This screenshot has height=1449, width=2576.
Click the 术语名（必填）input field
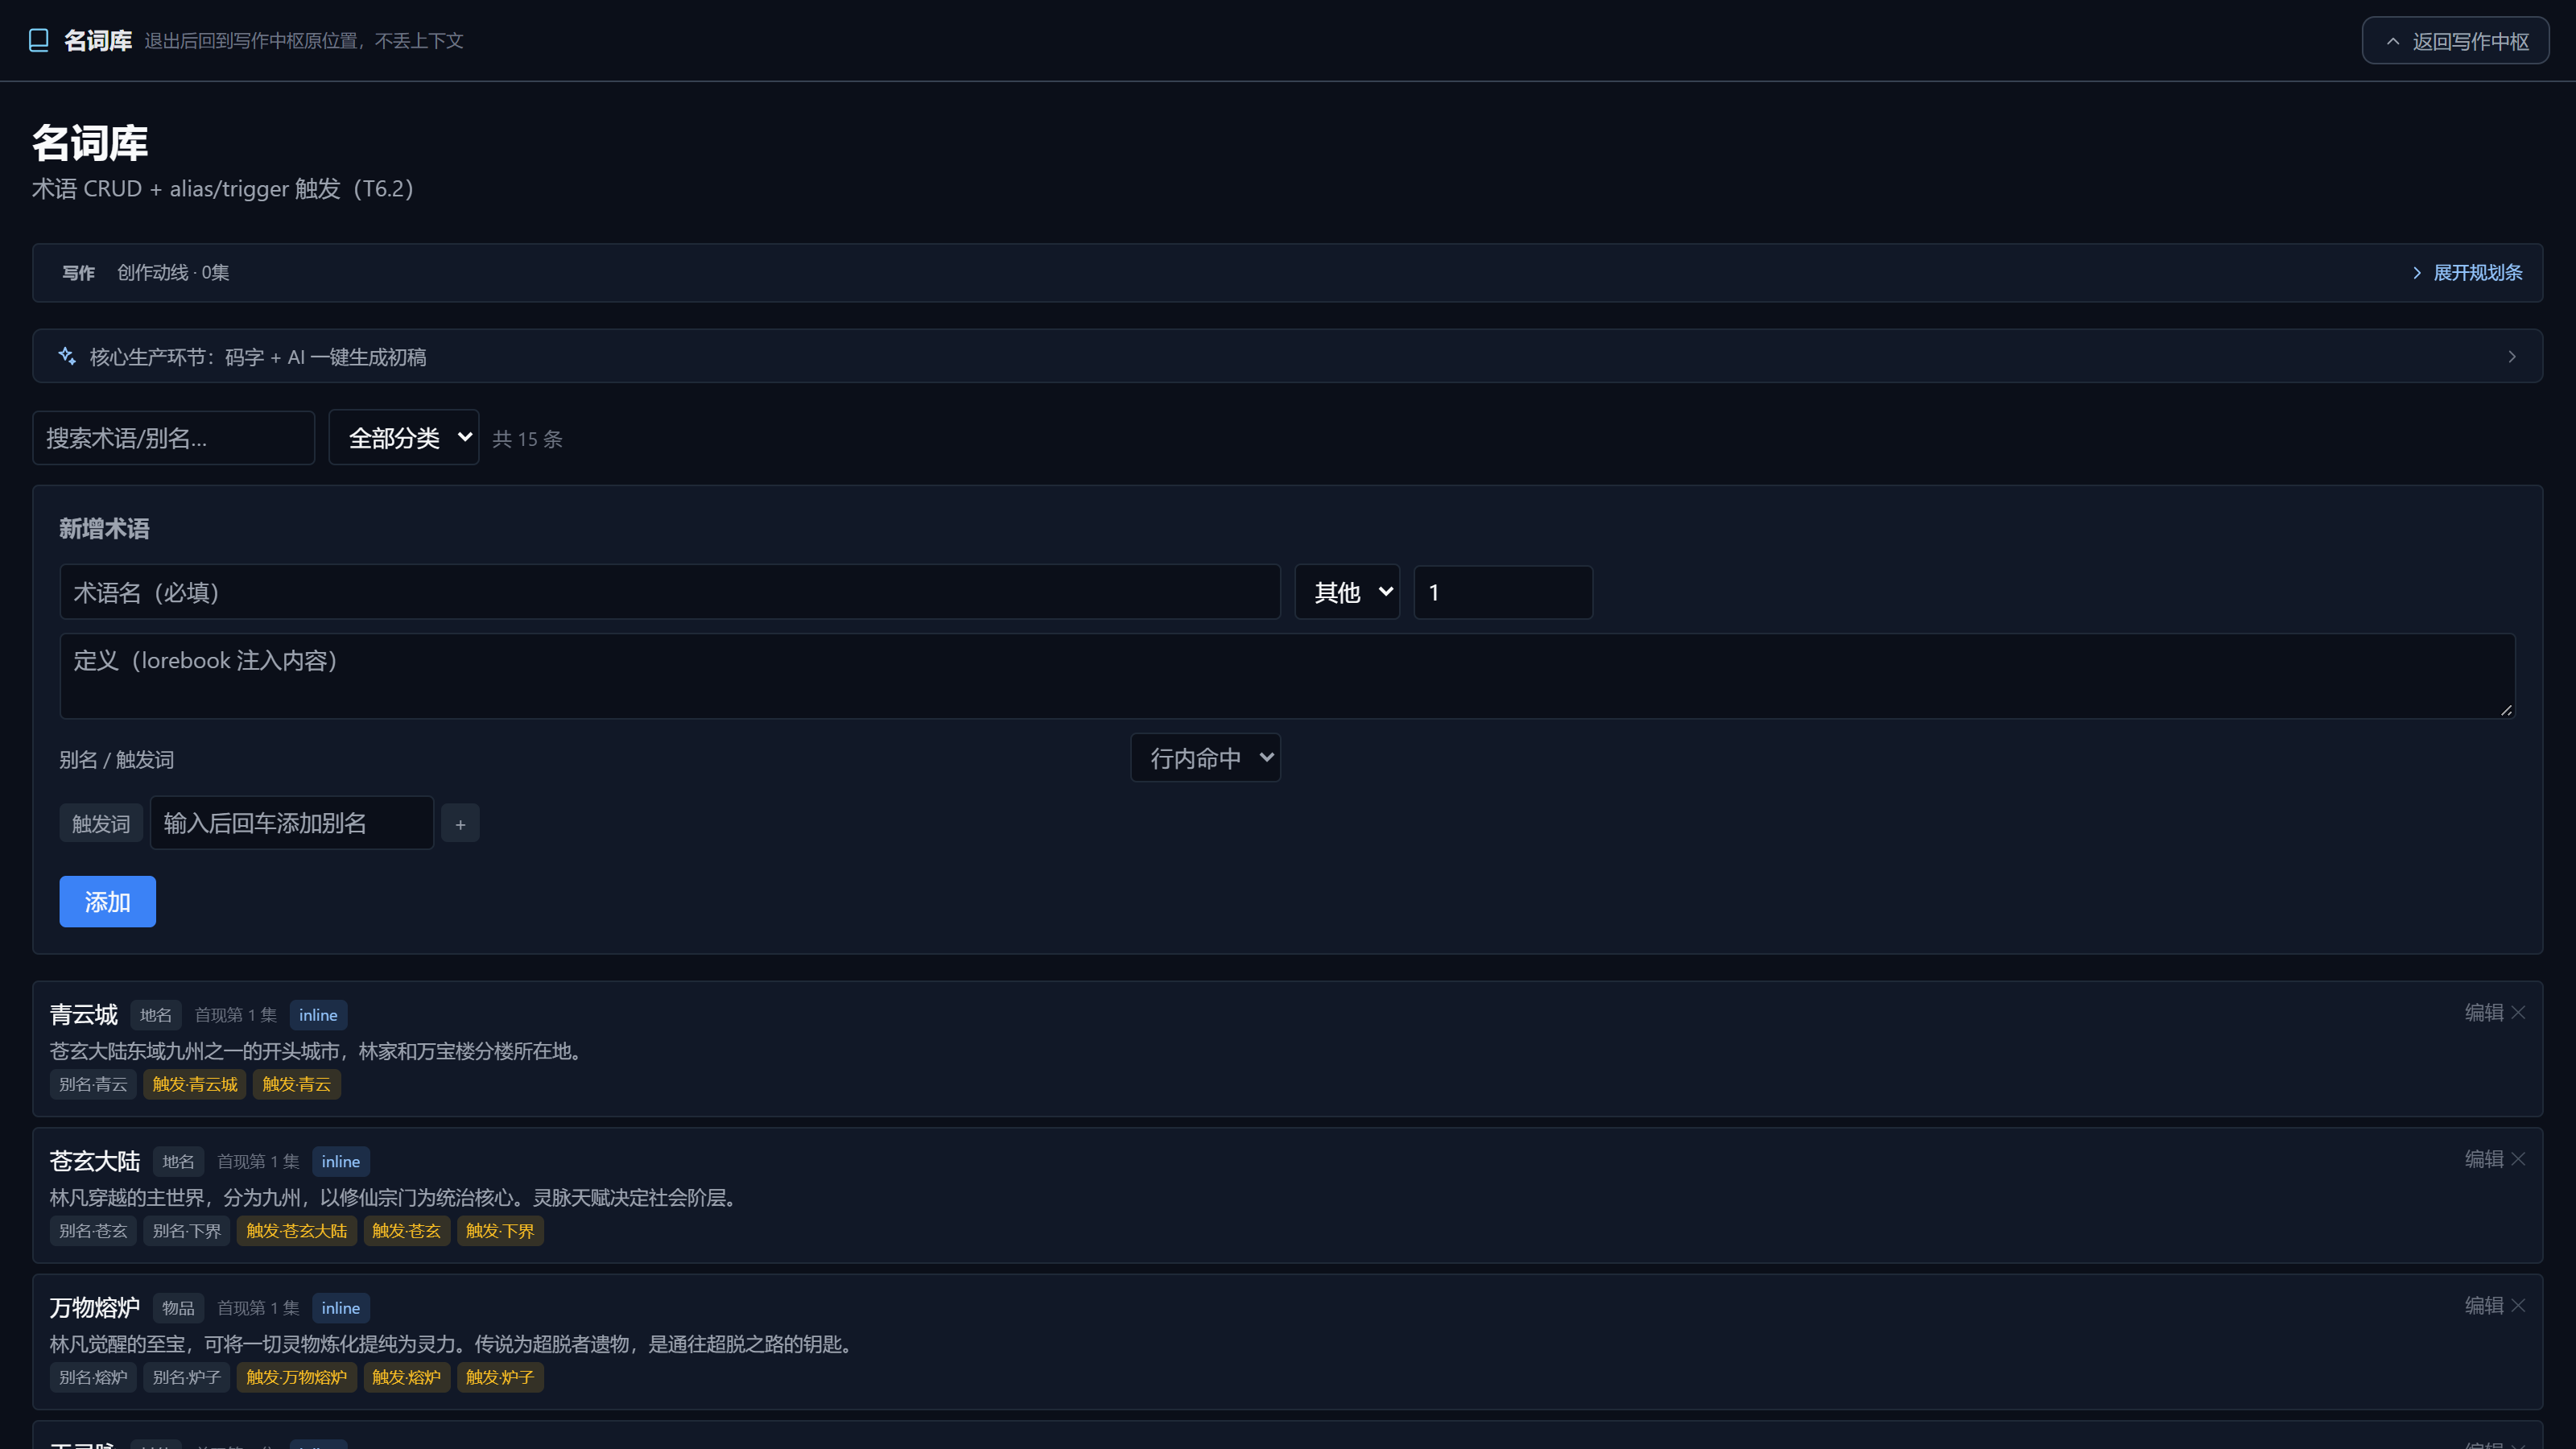670,592
